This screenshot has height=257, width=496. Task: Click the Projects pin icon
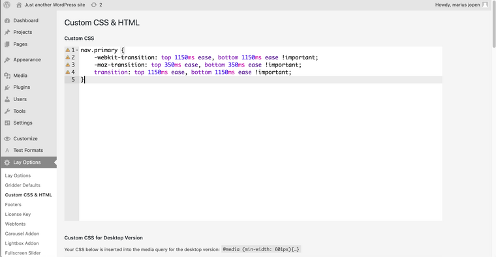pos(7,32)
